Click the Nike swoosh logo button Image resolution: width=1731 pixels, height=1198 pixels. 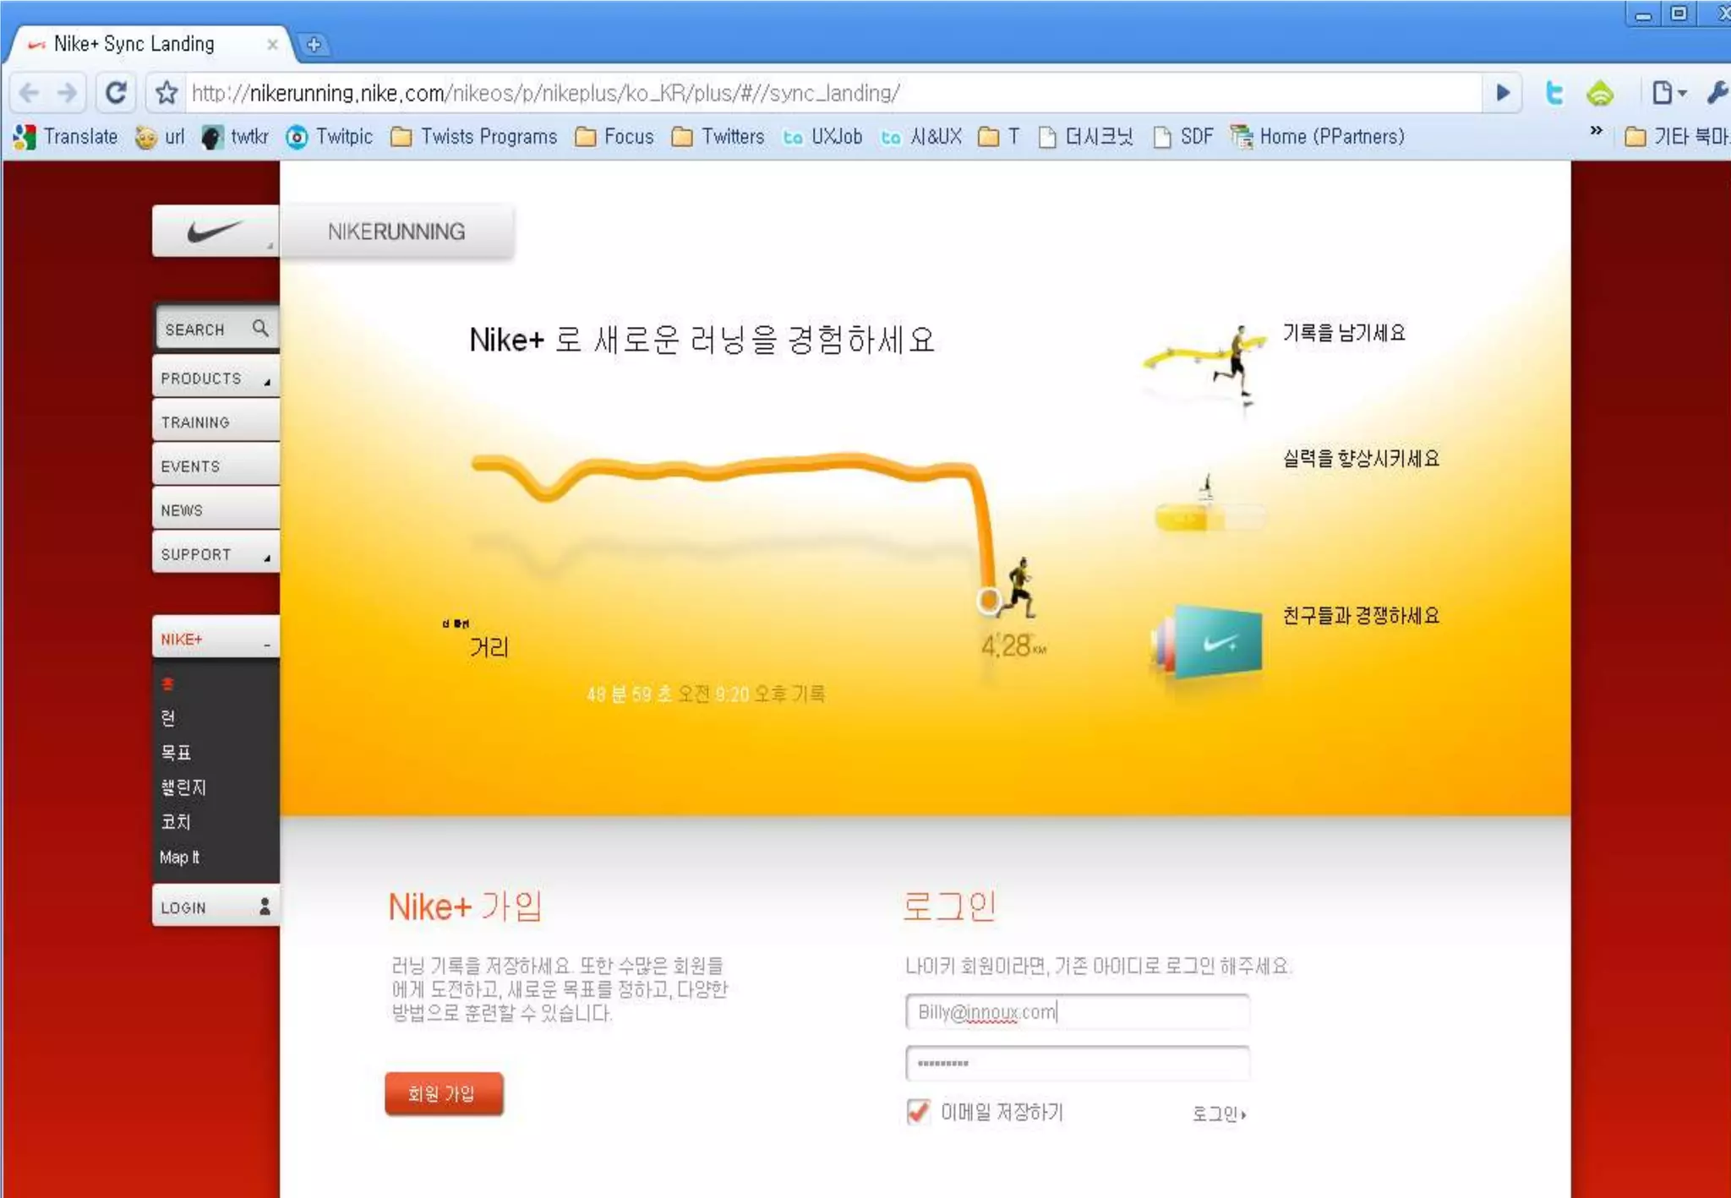point(215,231)
